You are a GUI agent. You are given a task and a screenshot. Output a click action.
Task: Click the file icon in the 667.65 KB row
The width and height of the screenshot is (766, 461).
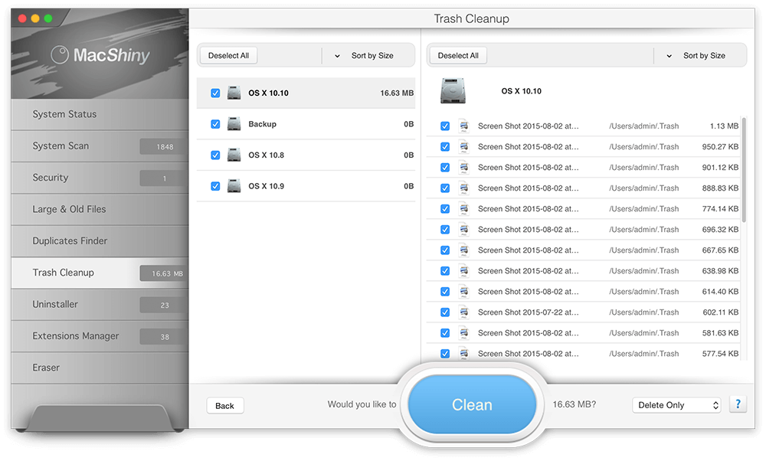(463, 250)
